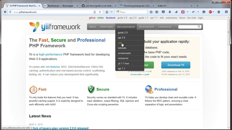Viewport: 232px width, 130px height.
Task: Click the Pocket shield icon
Action: point(163,12)
